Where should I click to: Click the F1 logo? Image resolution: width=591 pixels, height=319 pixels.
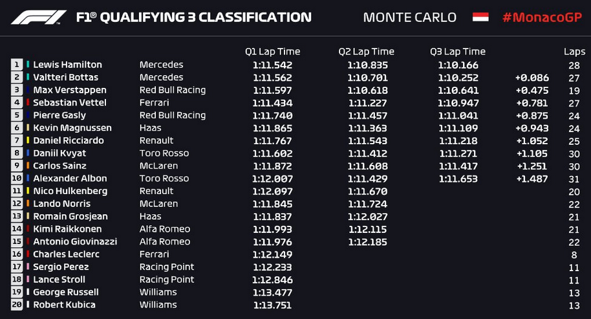click(x=38, y=17)
